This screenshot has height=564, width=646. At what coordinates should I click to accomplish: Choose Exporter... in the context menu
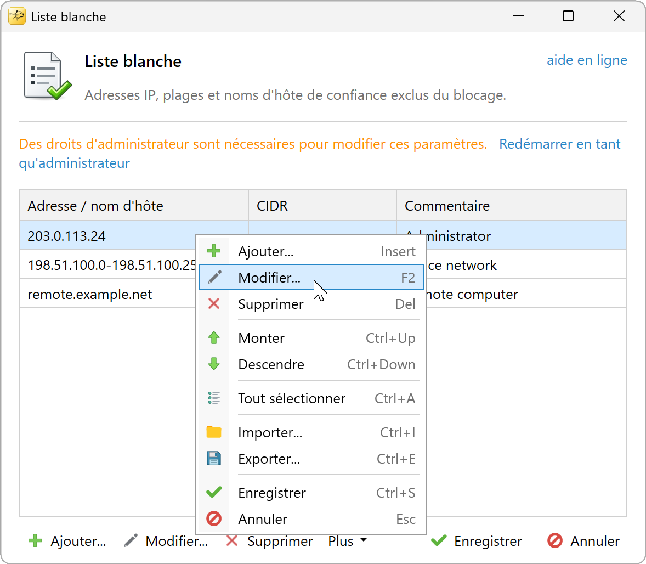tap(311, 459)
